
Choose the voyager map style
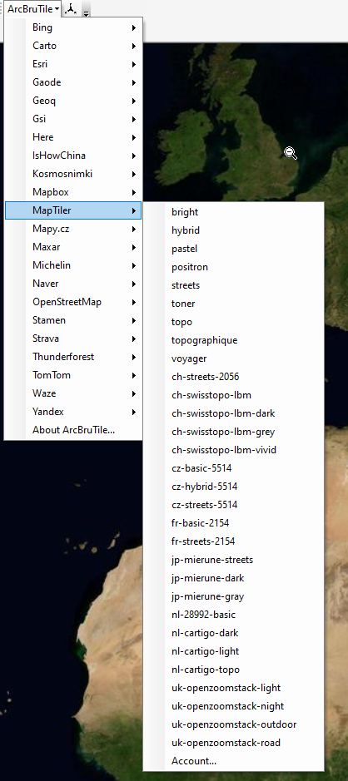[x=233, y=358]
